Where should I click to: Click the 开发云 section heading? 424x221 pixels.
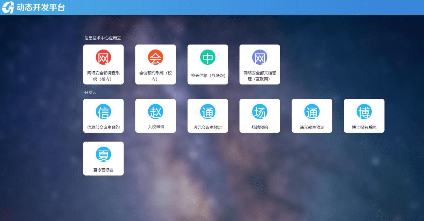tap(88, 93)
